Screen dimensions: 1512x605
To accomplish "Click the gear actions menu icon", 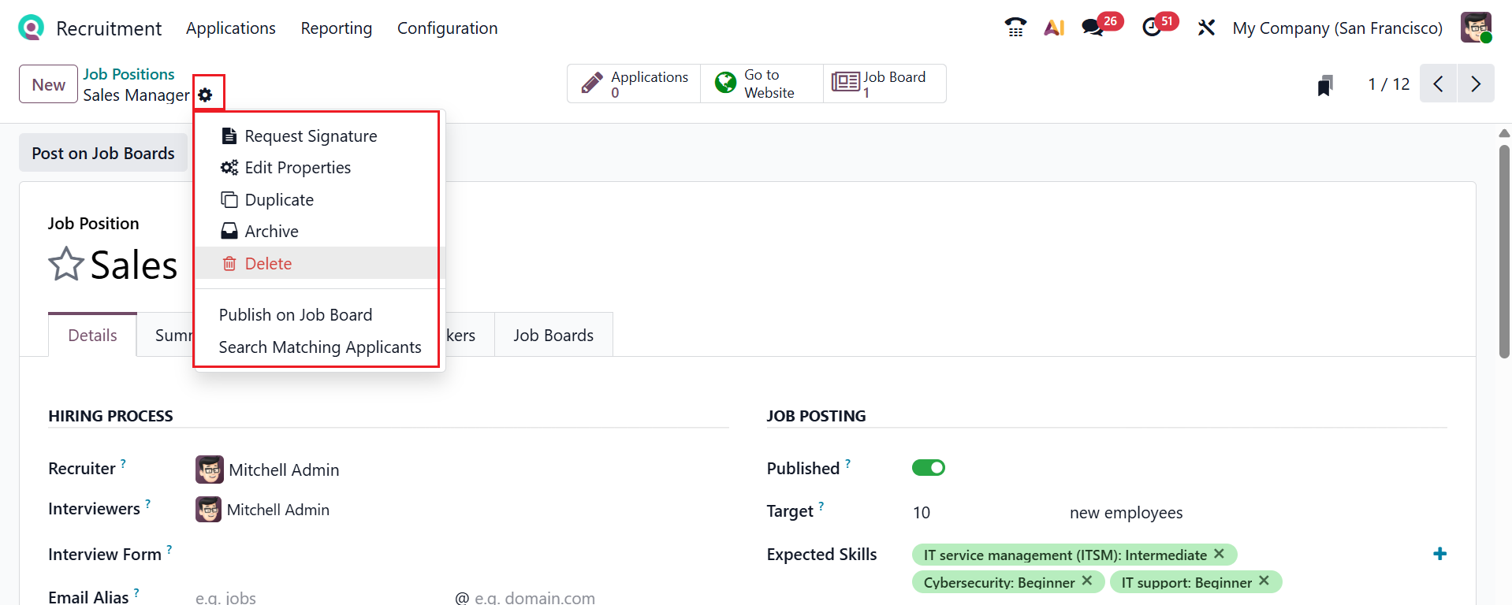I will [x=206, y=95].
